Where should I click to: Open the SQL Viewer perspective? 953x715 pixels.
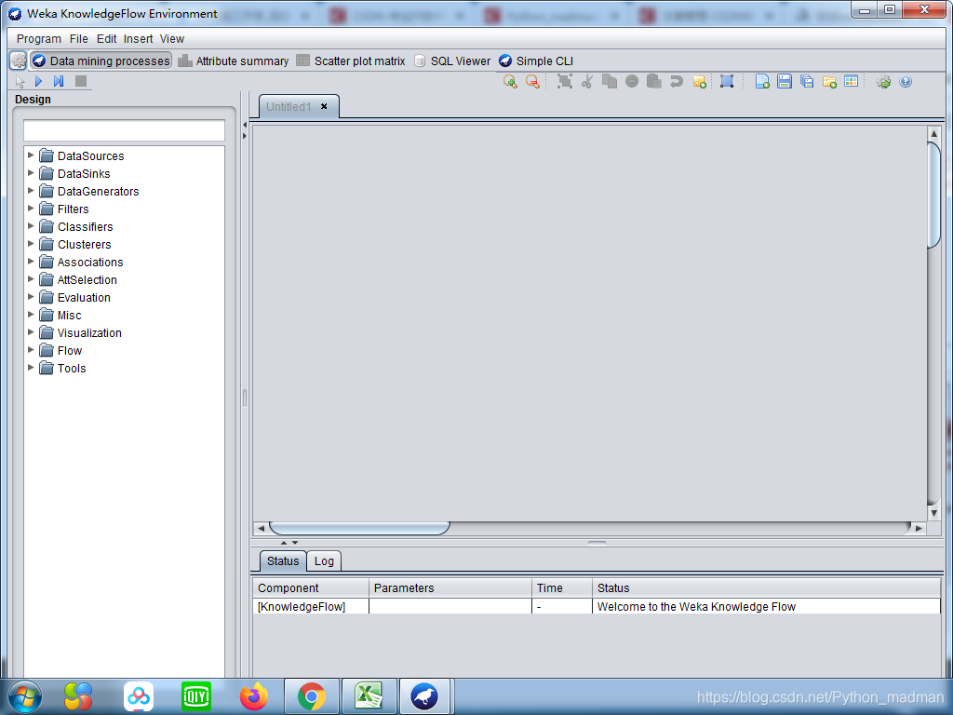point(452,61)
